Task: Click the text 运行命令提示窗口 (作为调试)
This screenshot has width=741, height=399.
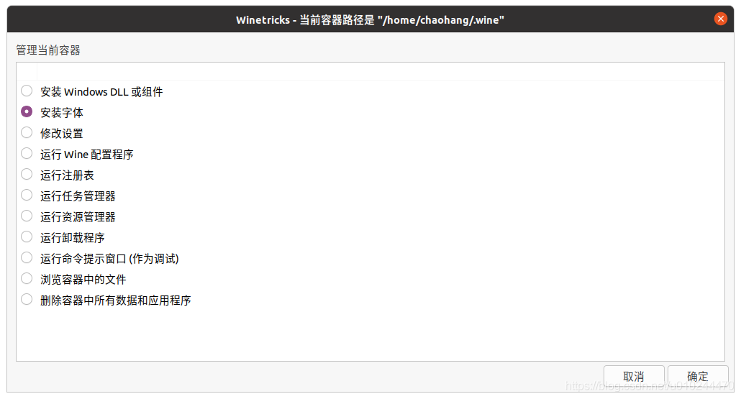Action: (109, 258)
